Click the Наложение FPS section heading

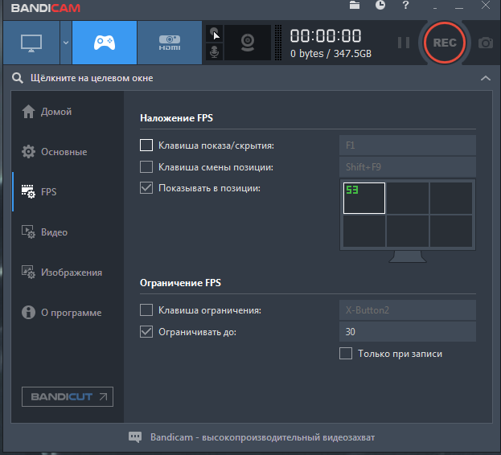[176, 118]
